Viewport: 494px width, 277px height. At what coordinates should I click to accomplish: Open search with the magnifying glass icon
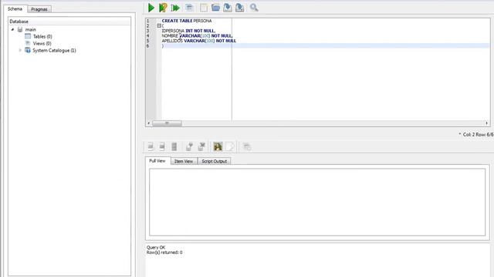254,8
